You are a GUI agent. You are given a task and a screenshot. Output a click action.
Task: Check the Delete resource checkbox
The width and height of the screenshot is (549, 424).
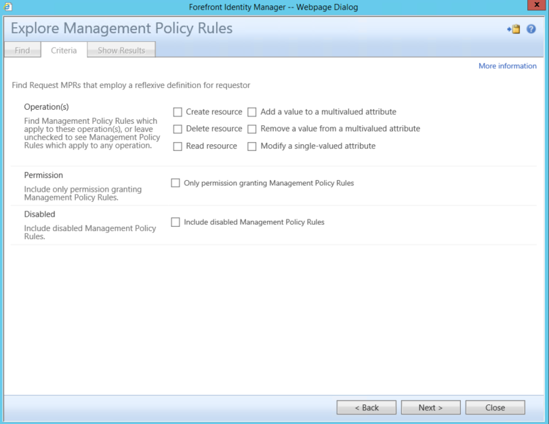click(x=178, y=129)
